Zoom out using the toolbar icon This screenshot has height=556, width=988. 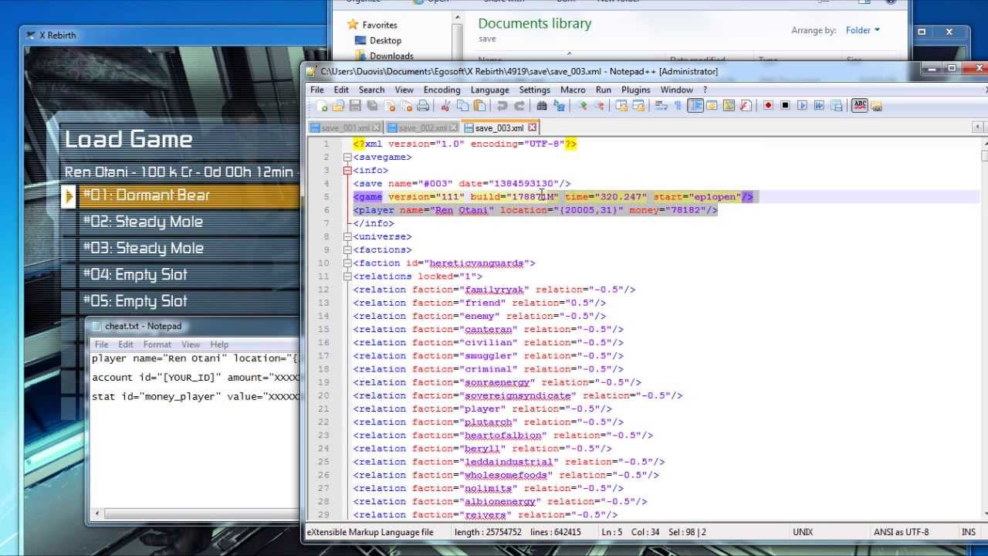click(598, 106)
